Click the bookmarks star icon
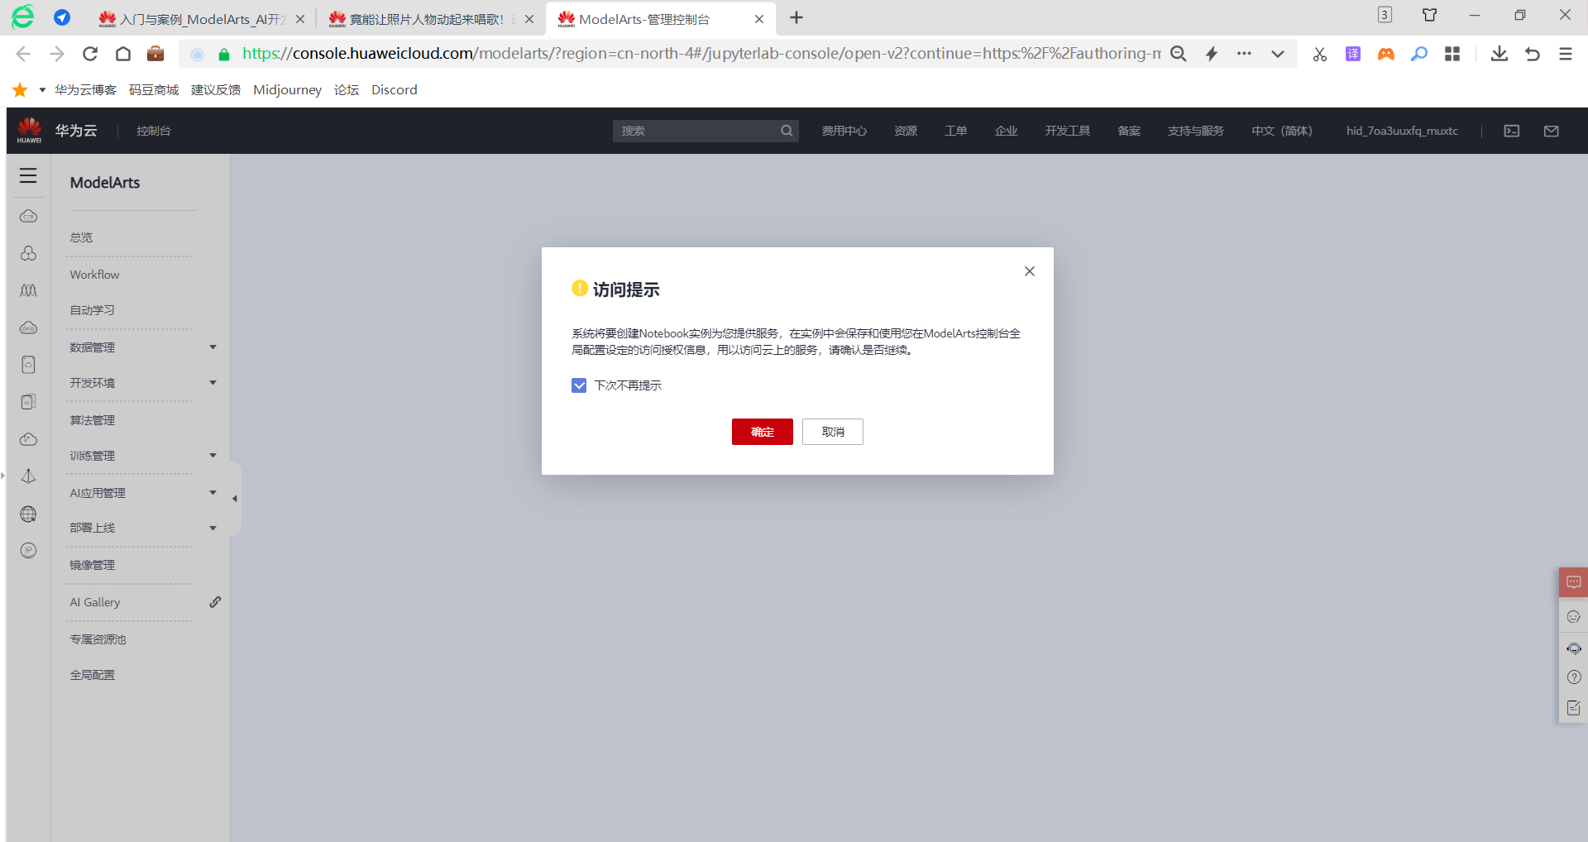Image resolution: width=1588 pixels, height=842 pixels. pyautogui.click(x=20, y=89)
